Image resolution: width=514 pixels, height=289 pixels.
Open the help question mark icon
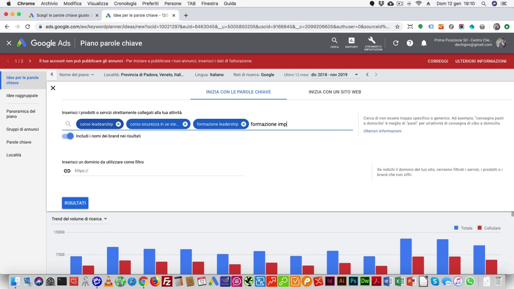click(410, 43)
